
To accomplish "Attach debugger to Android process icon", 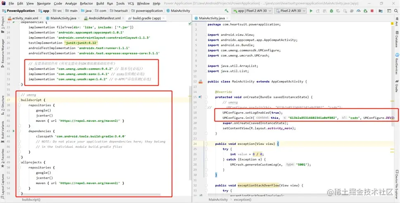I will click(x=366, y=11).
